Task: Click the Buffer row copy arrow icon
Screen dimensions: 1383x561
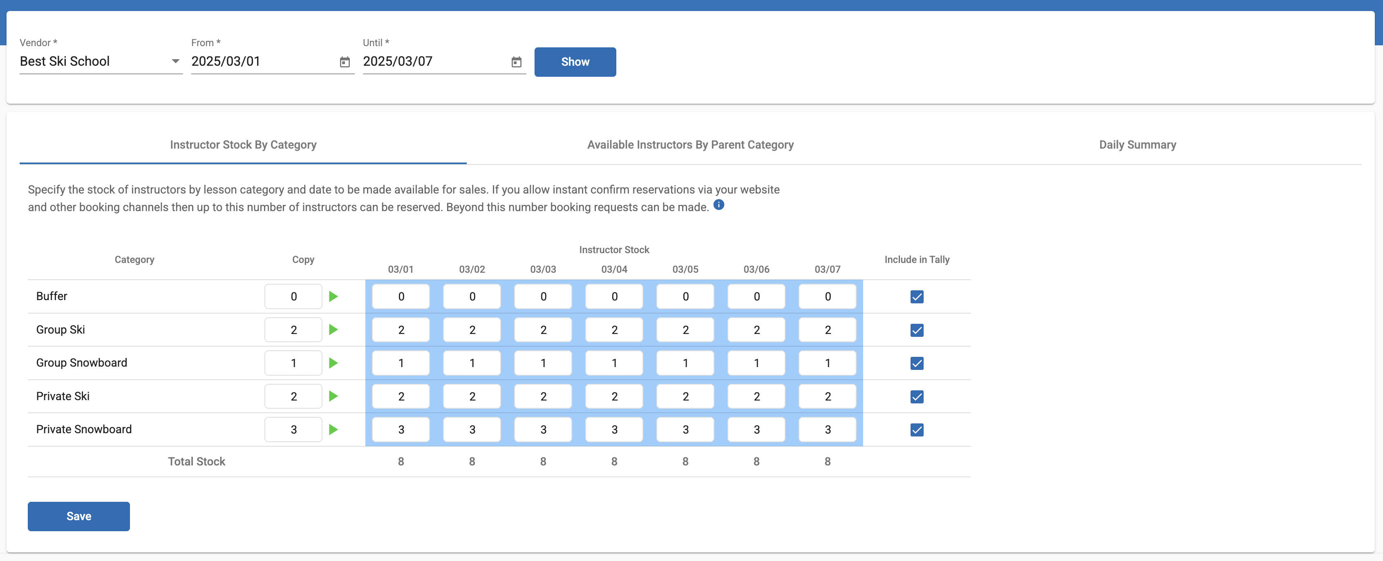Action: pyautogui.click(x=333, y=296)
